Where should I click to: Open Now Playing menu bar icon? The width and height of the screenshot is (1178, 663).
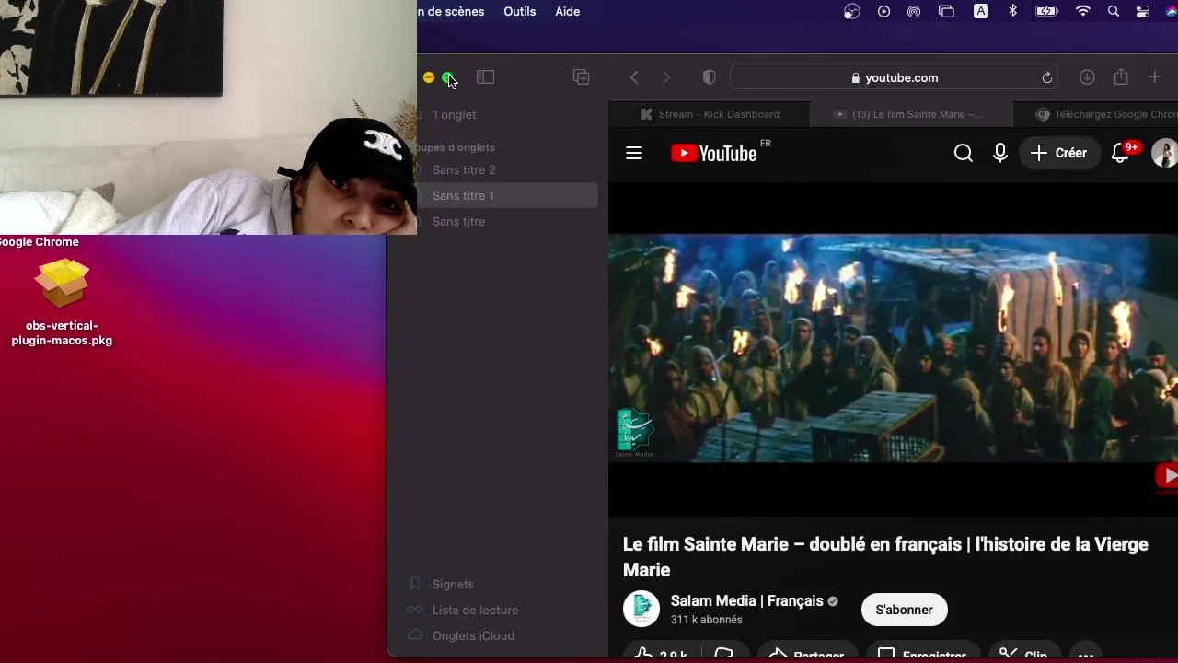point(883,12)
